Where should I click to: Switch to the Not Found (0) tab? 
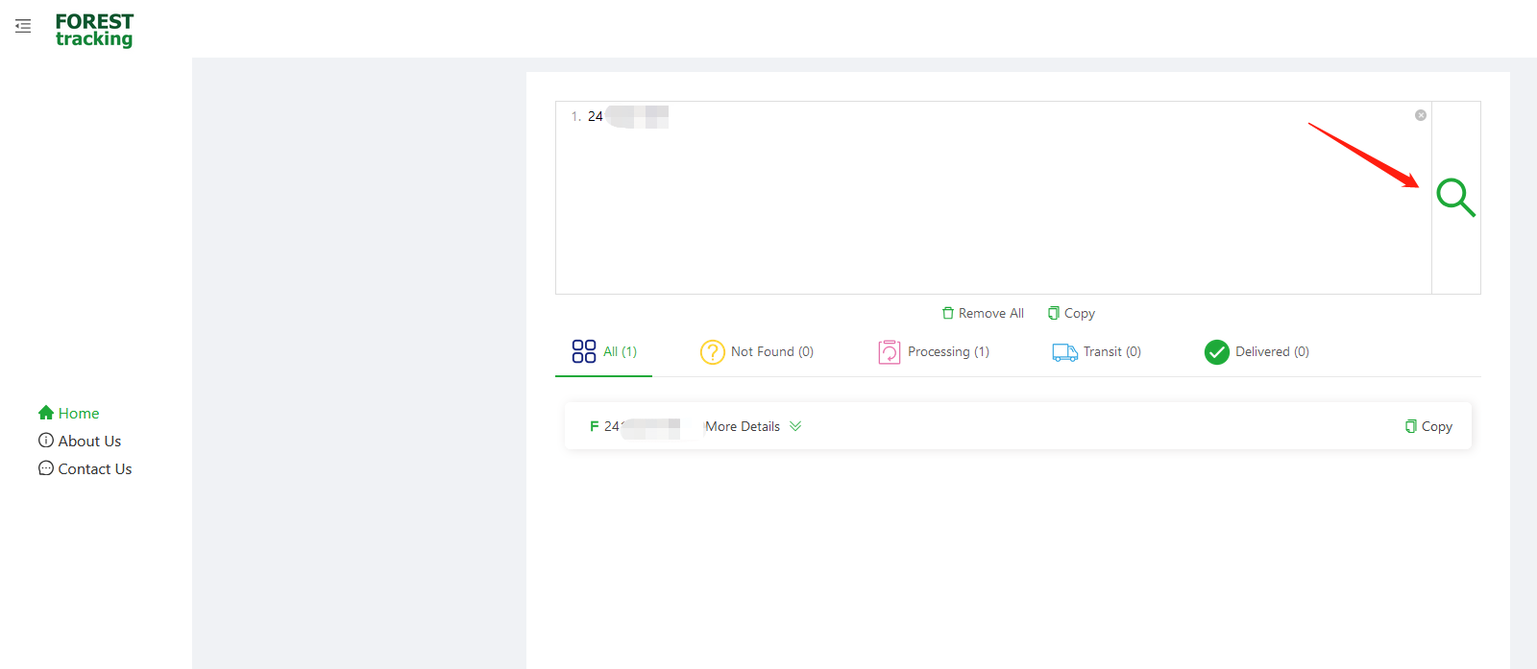click(757, 352)
